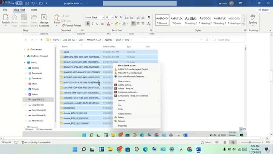Toggle Underline formatting
Viewport: 273px width, 154px height.
[x=97, y=24]
